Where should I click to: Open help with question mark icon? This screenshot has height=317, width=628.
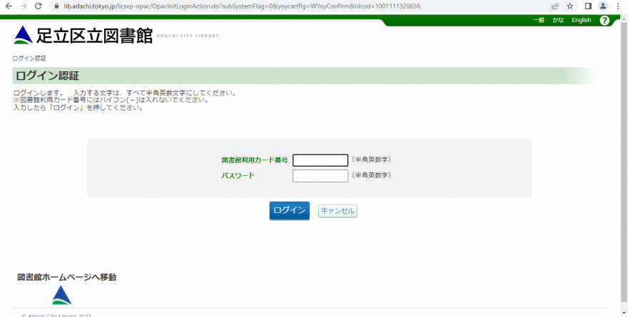tap(604, 20)
